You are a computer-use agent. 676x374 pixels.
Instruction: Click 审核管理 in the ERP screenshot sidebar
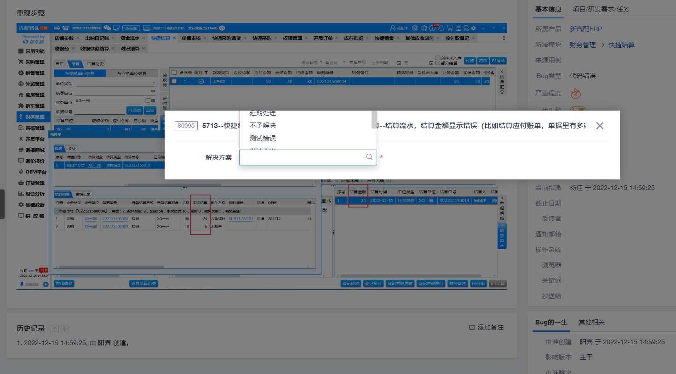click(x=32, y=128)
